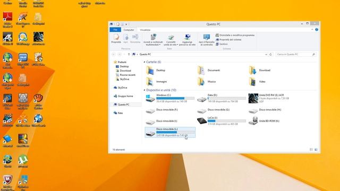Open Connetti unità di rete dropdown
Viewport: 340px width, 191px height.
click(171, 40)
